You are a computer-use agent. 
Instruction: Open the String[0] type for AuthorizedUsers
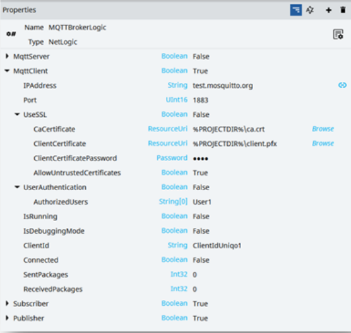coord(173,202)
